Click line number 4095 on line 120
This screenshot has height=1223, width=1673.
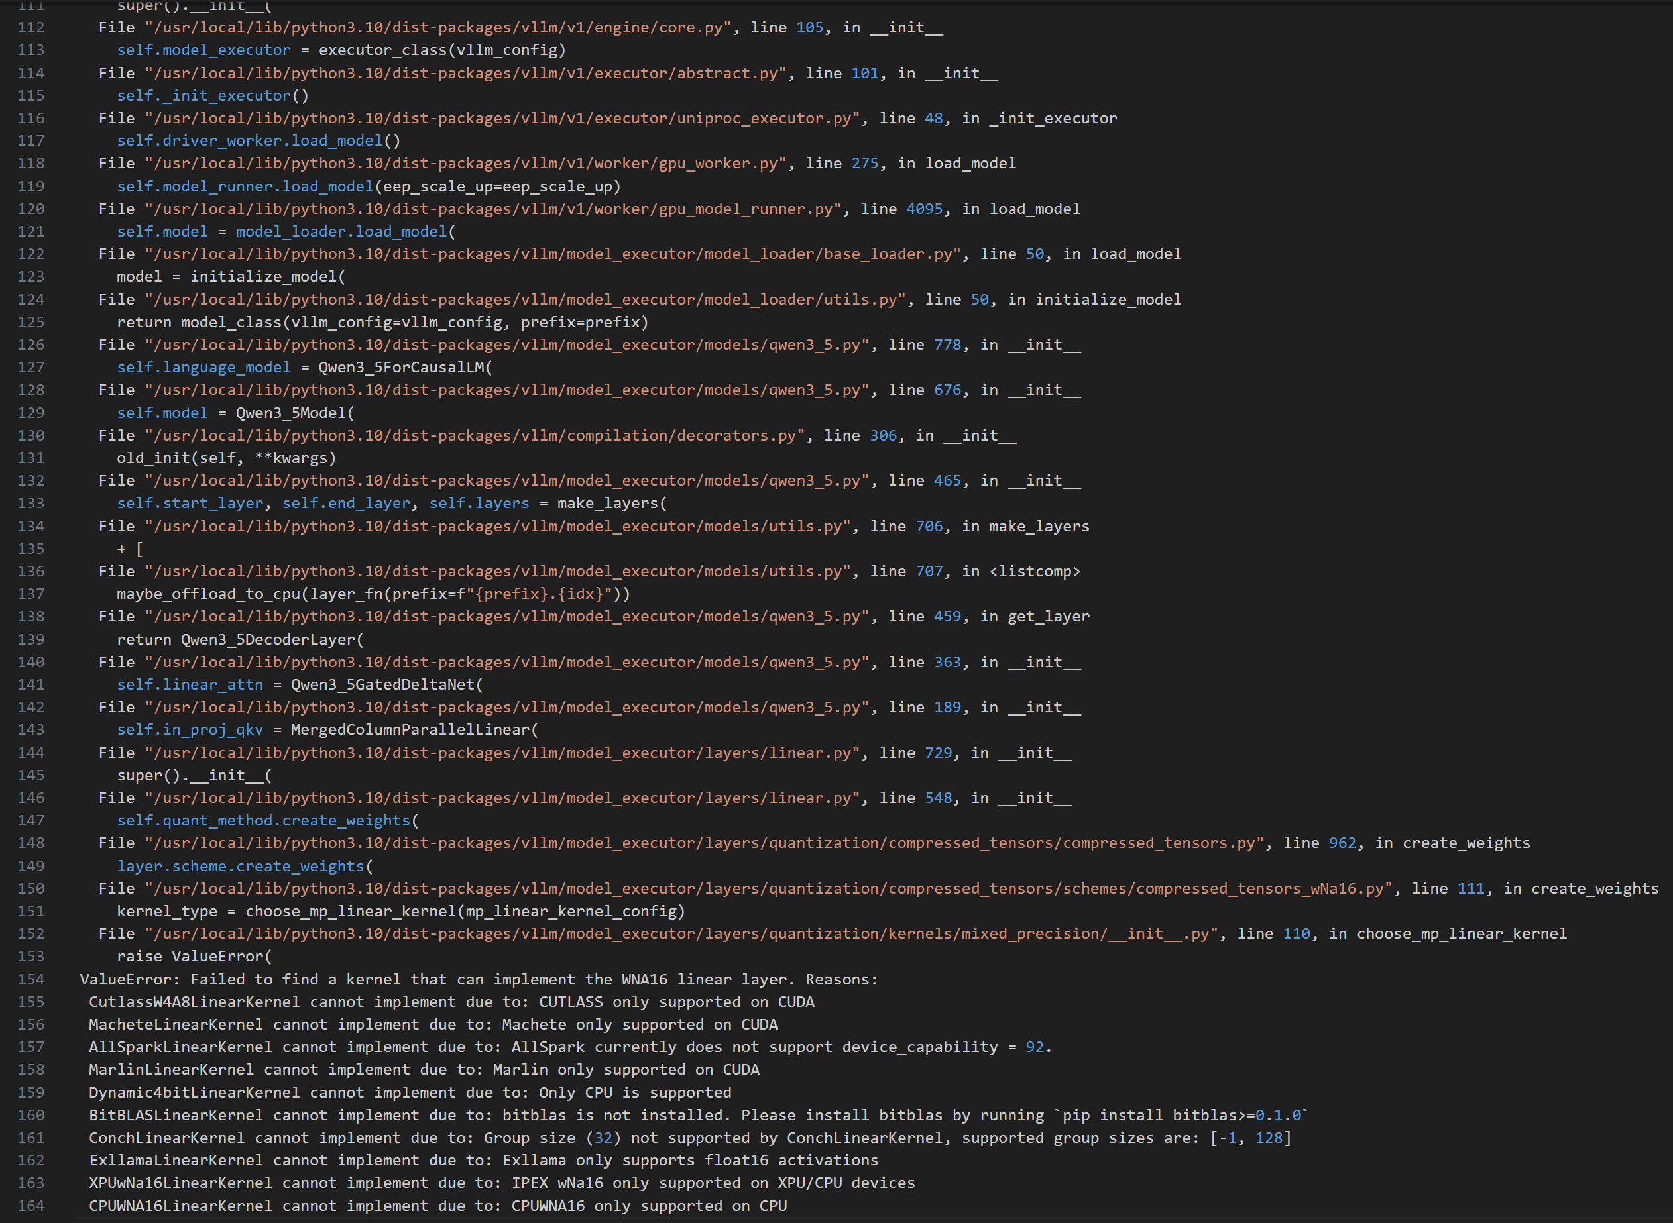point(925,209)
